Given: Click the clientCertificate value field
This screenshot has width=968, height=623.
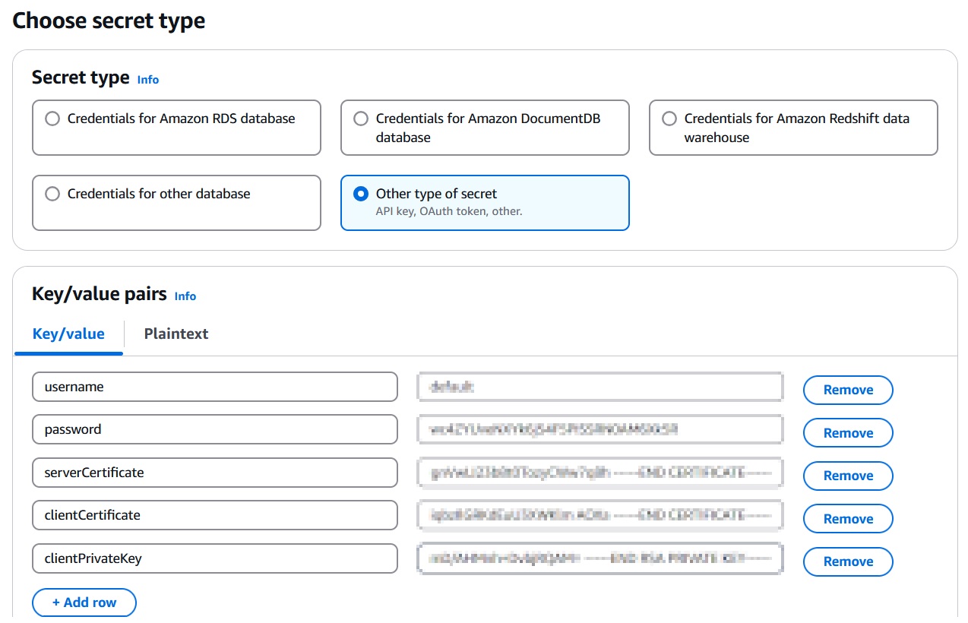Looking at the screenshot, I should (x=599, y=515).
